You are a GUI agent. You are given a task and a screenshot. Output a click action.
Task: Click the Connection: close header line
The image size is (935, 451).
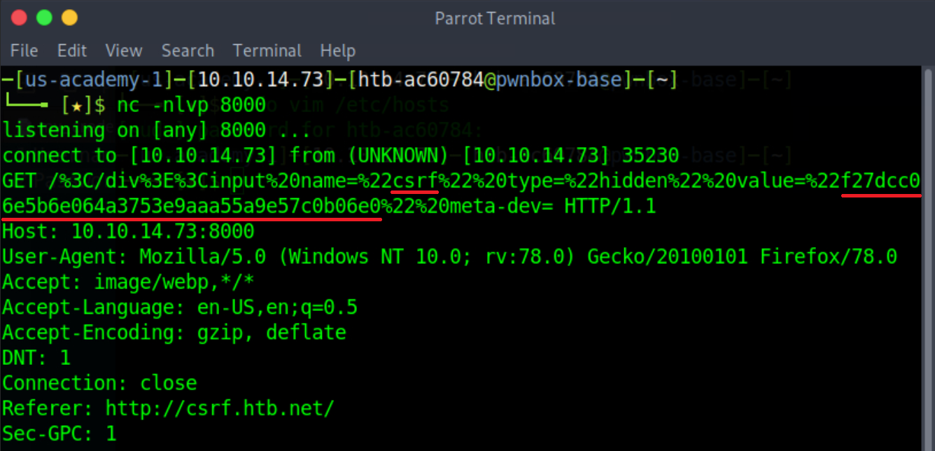pos(99,383)
